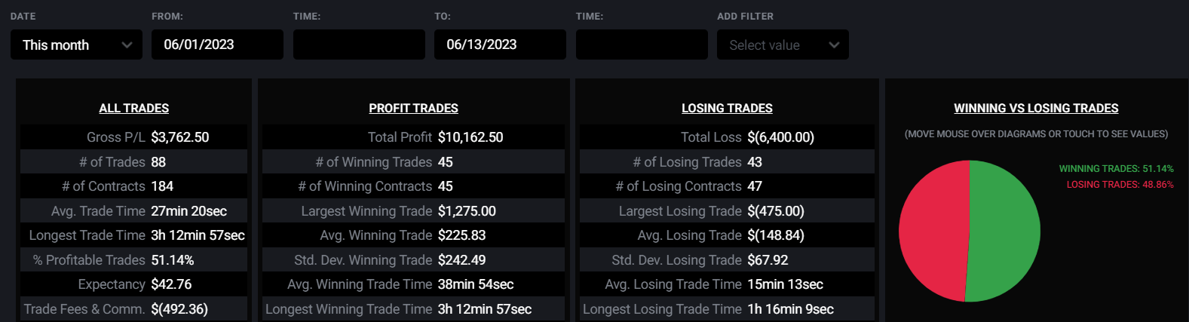Image resolution: width=1189 pixels, height=322 pixels.
Task: Click the Expectancy row value $42.76
Action: point(171,284)
